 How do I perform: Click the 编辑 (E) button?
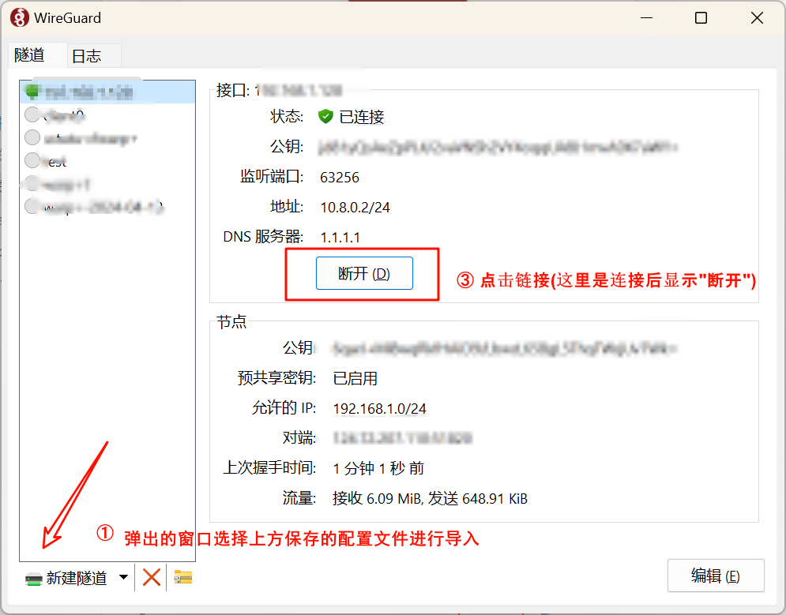716,576
